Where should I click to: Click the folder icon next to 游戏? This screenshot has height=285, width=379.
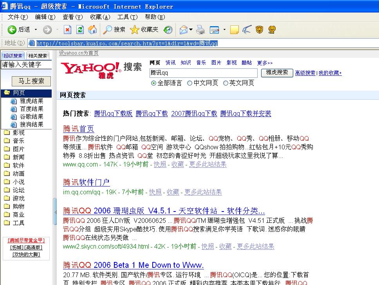[7, 198]
